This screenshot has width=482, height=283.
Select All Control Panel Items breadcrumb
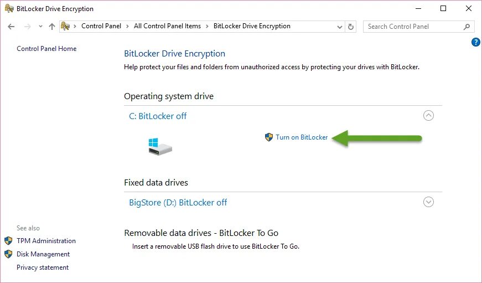pyautogui.click(x=167, y=26)
